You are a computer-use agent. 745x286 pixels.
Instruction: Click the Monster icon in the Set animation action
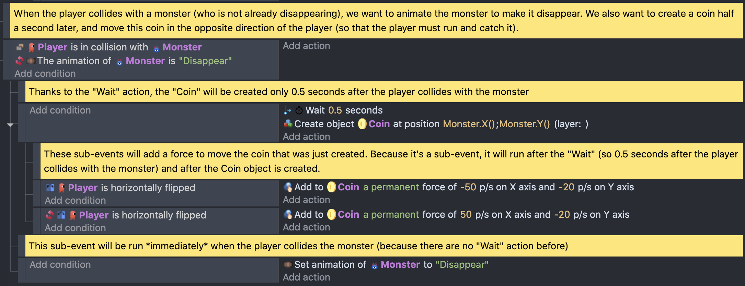[x=374, y=265]
